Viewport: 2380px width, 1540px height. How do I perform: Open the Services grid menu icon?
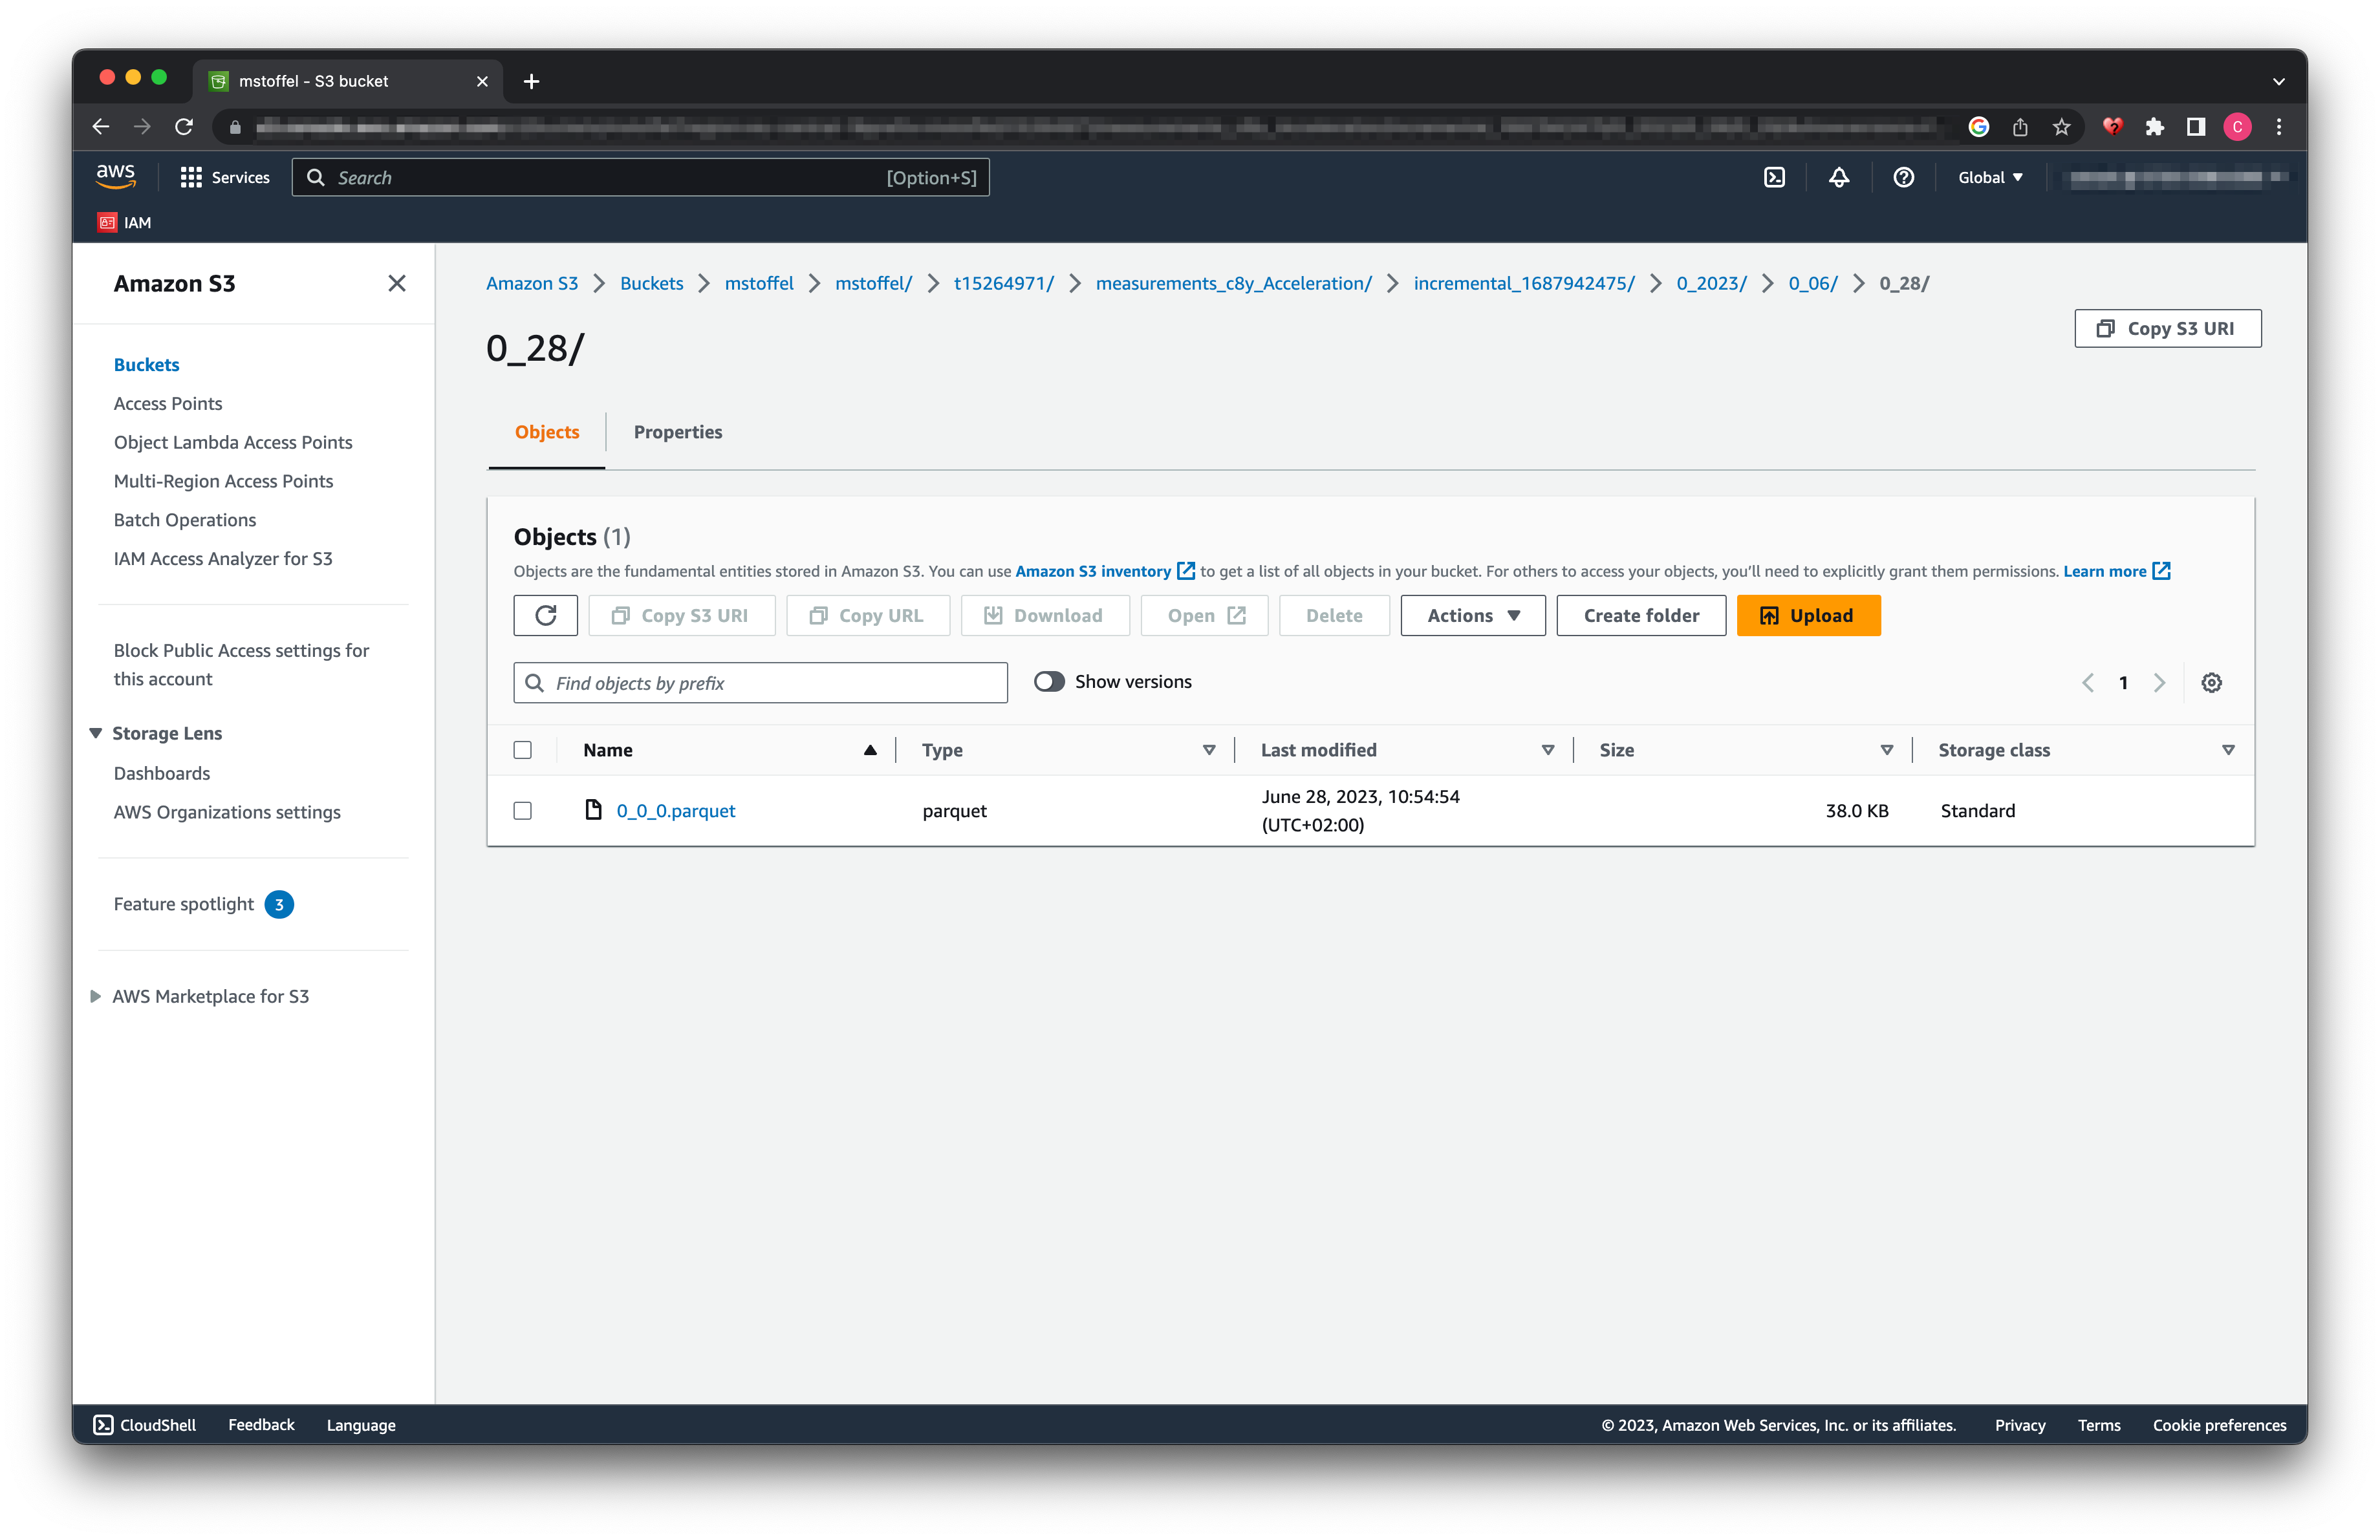click(191, 177)
